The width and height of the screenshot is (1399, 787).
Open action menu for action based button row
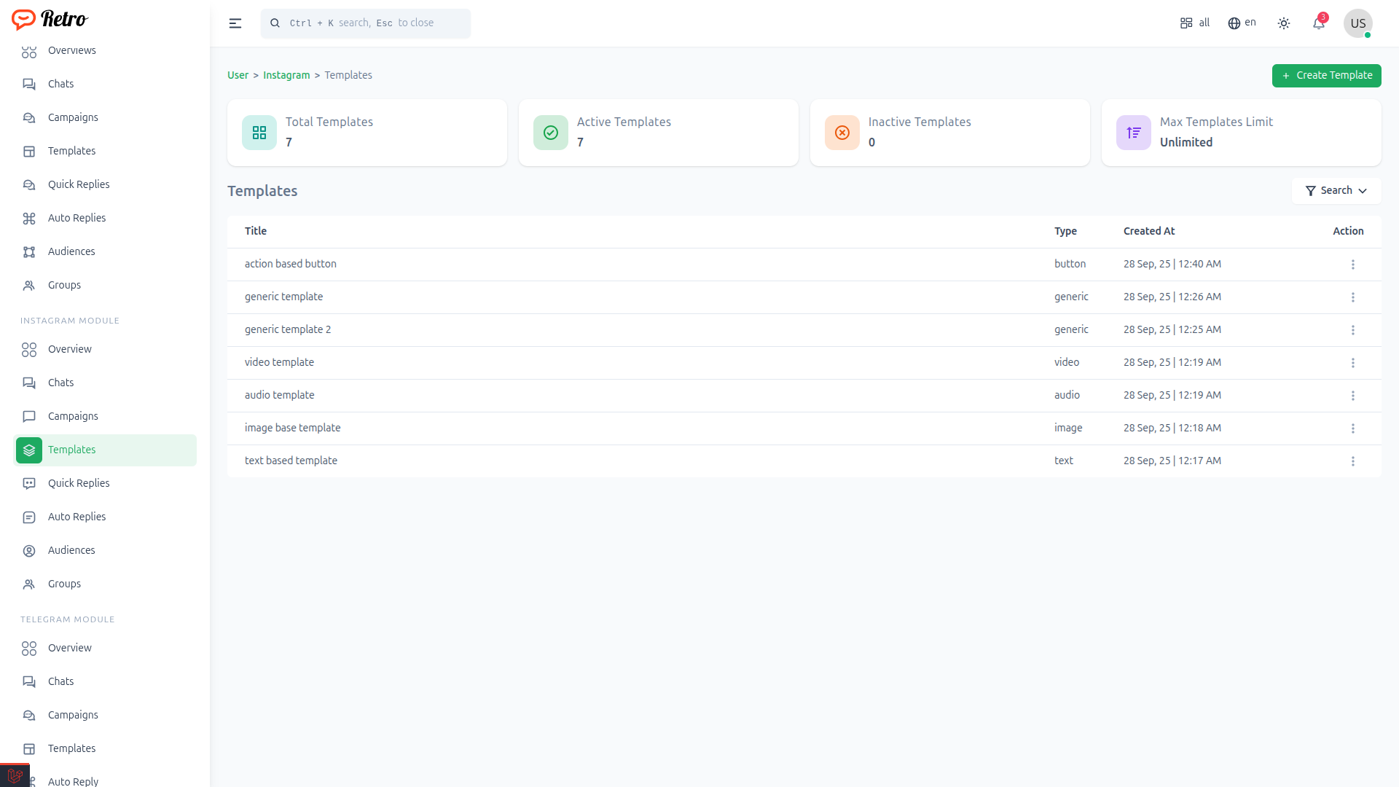click(1353, 265)
